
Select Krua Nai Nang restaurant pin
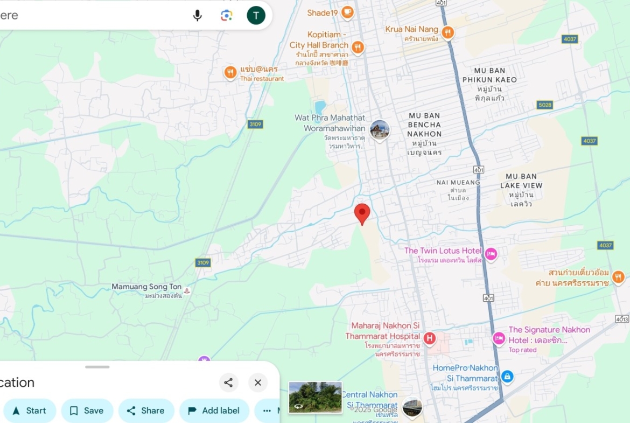[x=447, y=32]
